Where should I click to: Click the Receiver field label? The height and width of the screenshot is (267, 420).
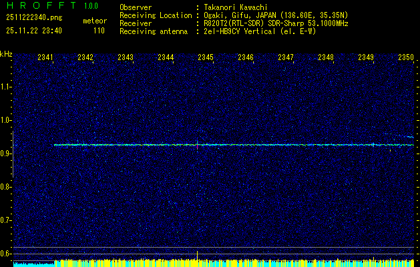click(136, 23)
